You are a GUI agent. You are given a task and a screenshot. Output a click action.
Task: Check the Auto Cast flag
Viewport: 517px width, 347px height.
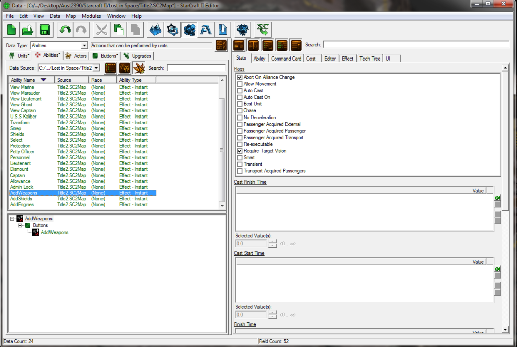[x=240, y=91]
